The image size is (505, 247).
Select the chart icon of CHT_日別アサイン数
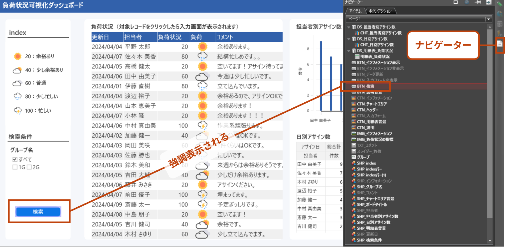tap(357, 45)
